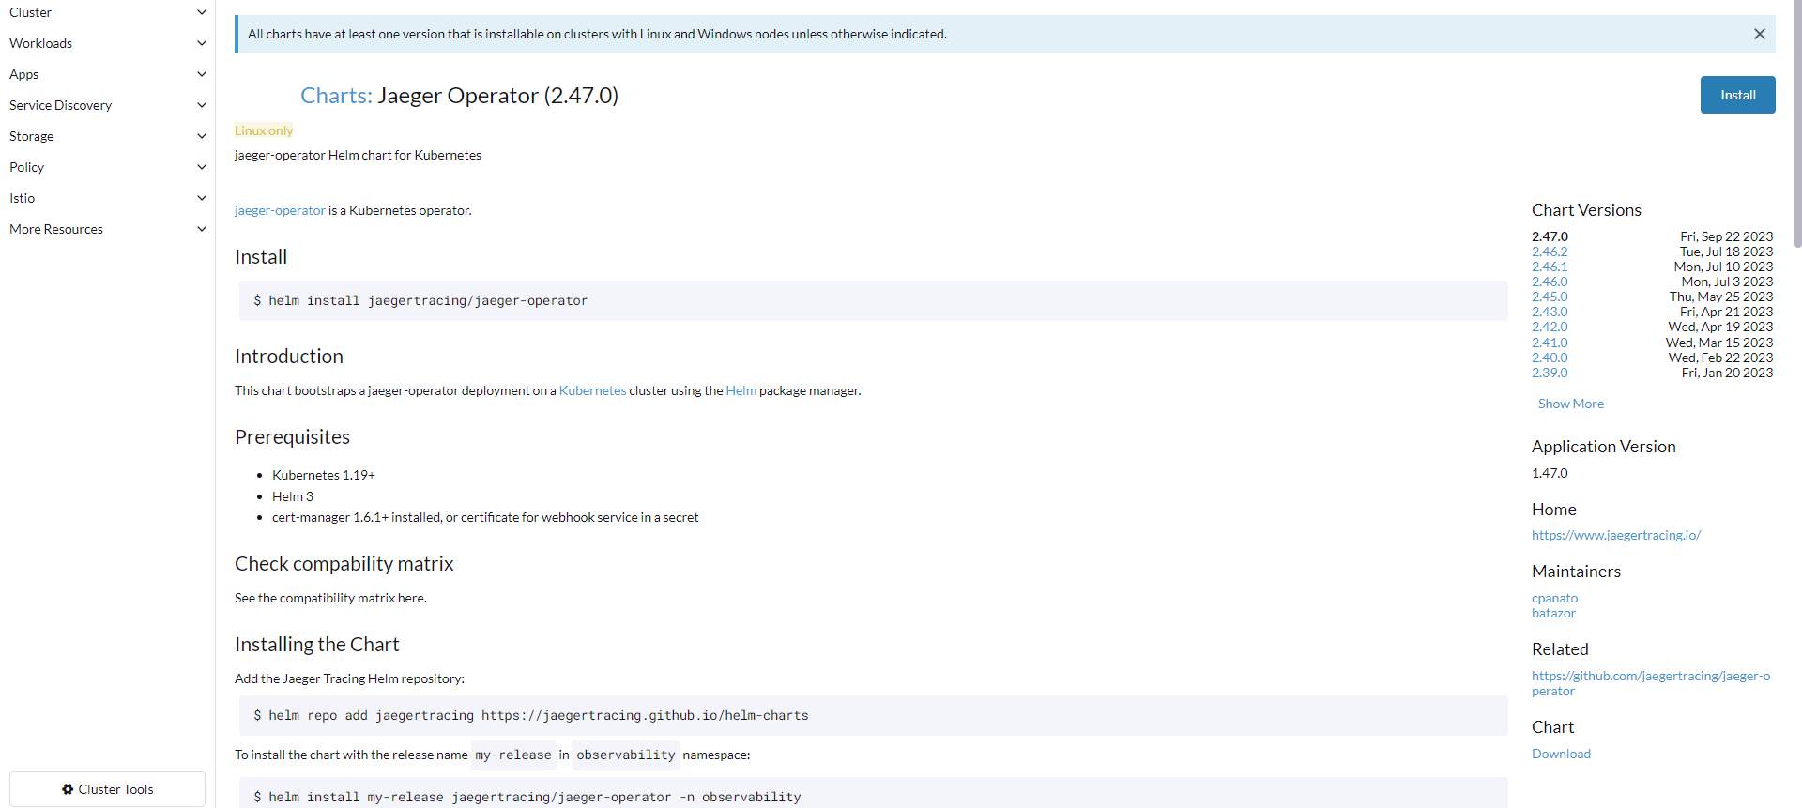1802x808 pixels.
Task: Click application version 1.47.0 text
Action: point(1550,473)
